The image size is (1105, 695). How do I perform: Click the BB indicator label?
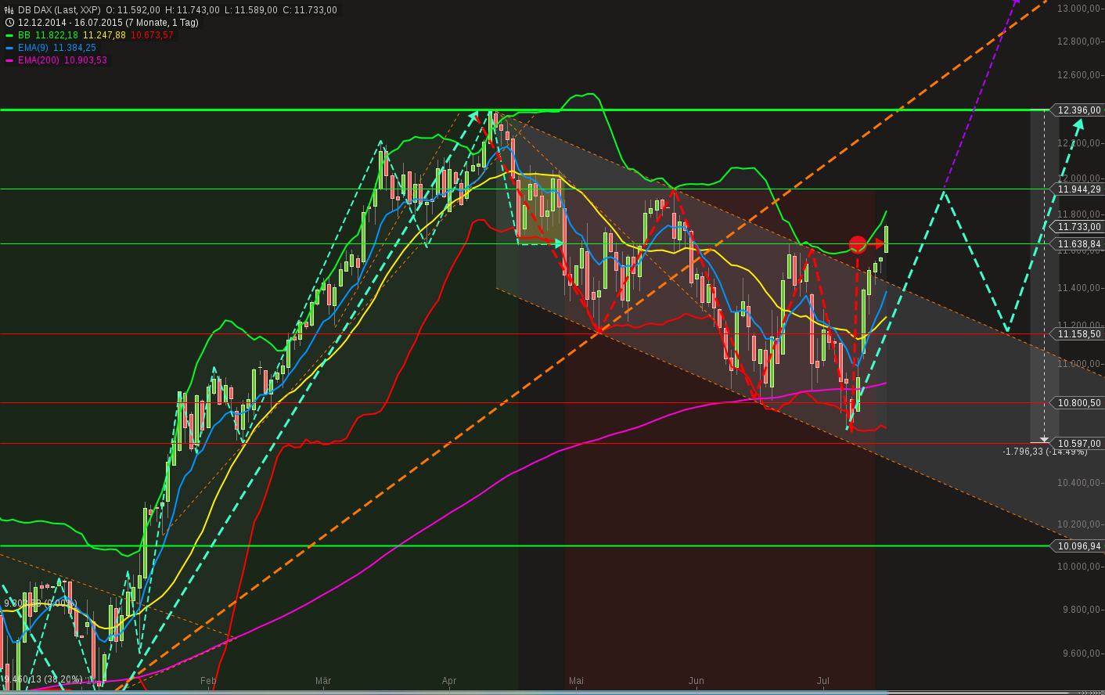tap(24, 35)
